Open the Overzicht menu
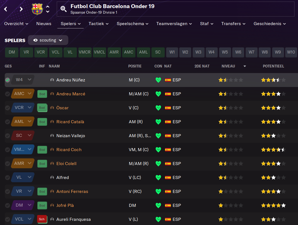The height and width of the screenshot is (225, 298). pos(16,24)
